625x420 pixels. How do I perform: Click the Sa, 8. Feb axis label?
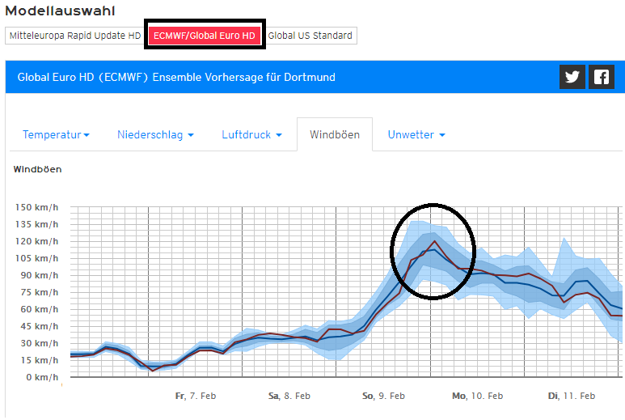click(x=289, y=396)
